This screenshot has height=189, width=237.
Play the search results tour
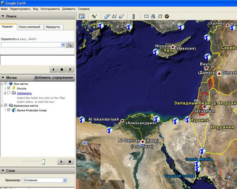[53, 70]
